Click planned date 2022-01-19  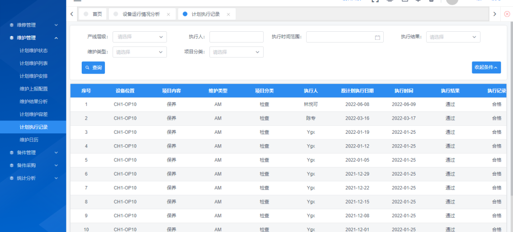pos(357,132)
